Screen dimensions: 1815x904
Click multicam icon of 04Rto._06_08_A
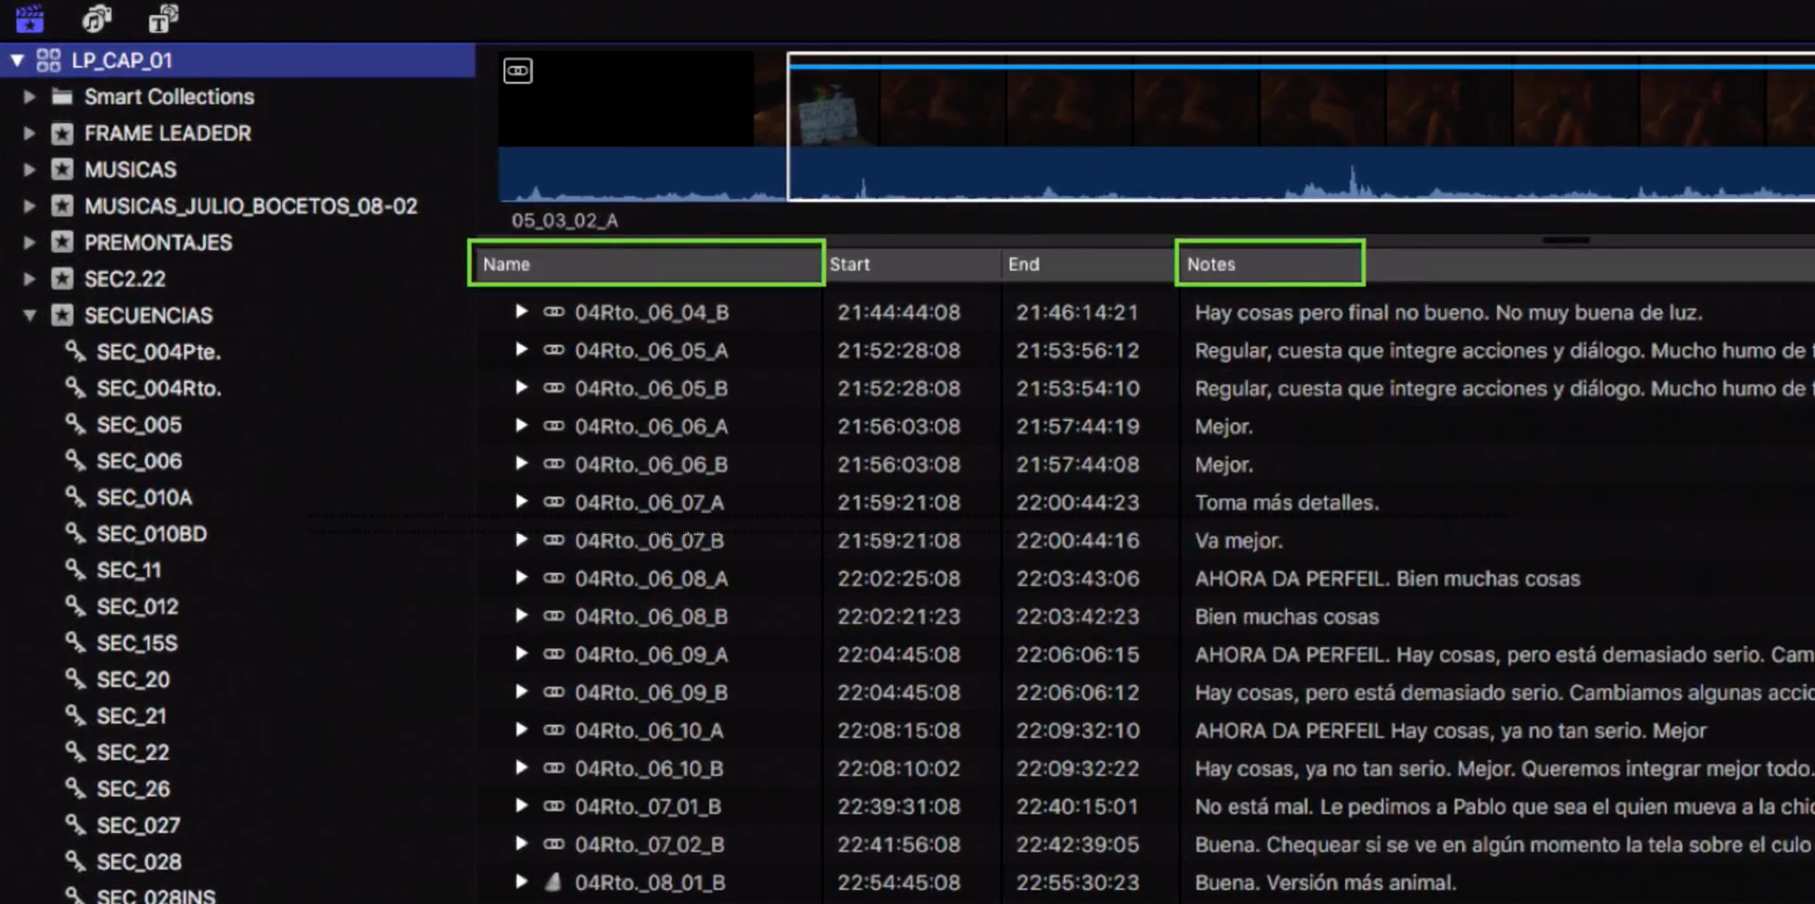click(554, 578)
